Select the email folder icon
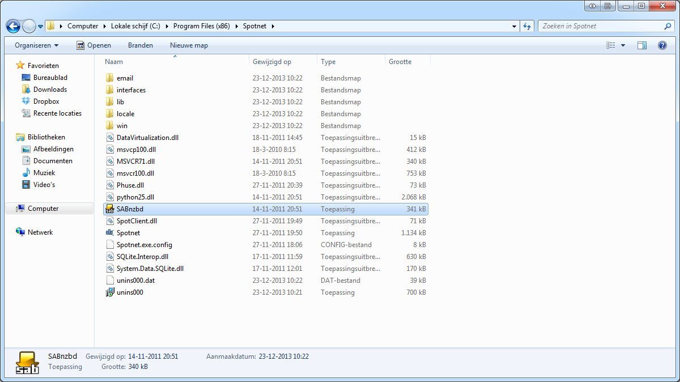Image resolution: width=680 pixels, height=382 pixels. pos(110,78)
